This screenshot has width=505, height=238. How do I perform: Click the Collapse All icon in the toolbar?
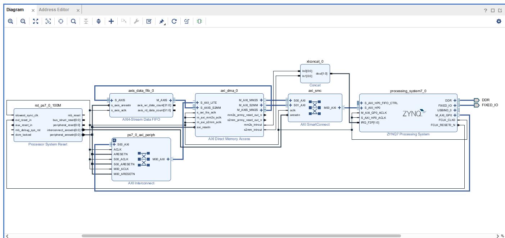85,21
